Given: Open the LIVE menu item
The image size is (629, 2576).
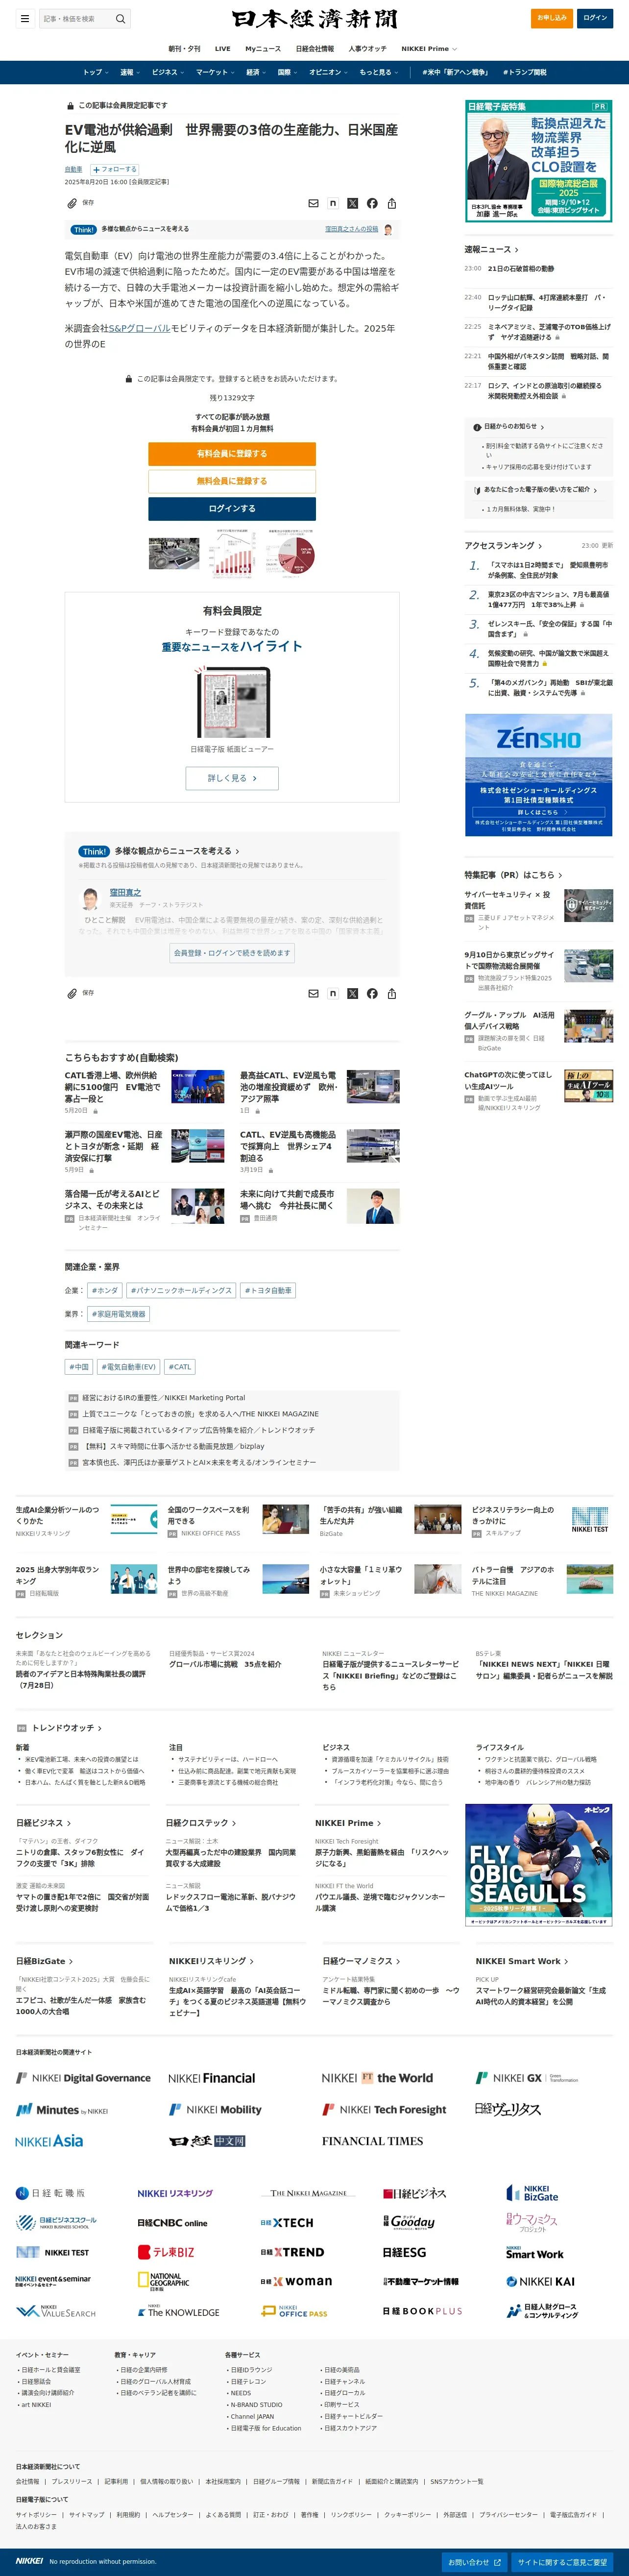Looking at the screenshot, I should pos(223,49).
